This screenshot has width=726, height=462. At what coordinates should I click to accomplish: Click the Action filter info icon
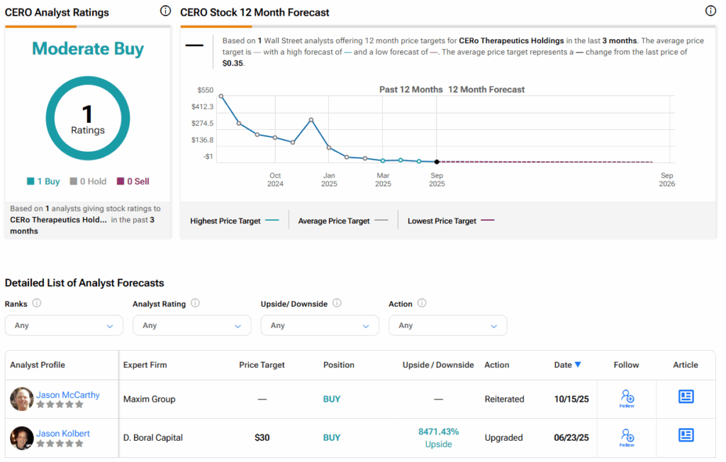pyautogui.click(x=422, y=303)
